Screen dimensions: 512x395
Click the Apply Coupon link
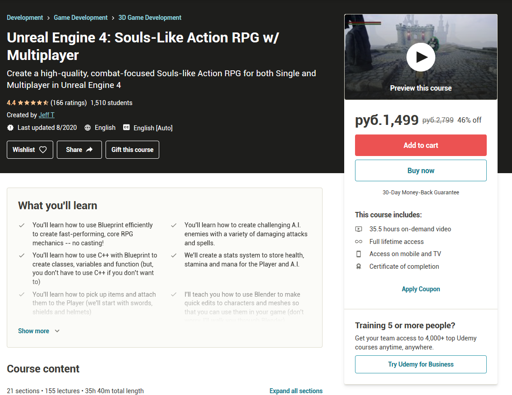(420, 289)
